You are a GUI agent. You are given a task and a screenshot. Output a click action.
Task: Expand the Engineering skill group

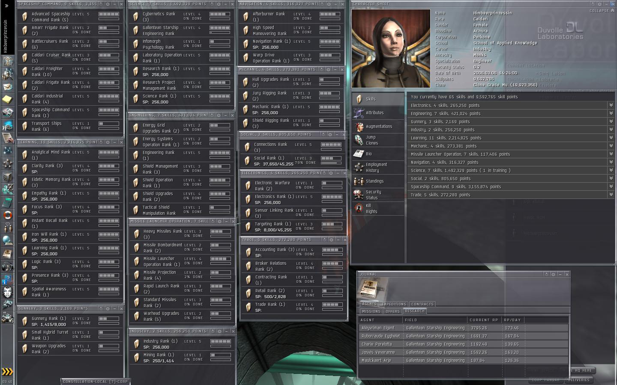611,113
